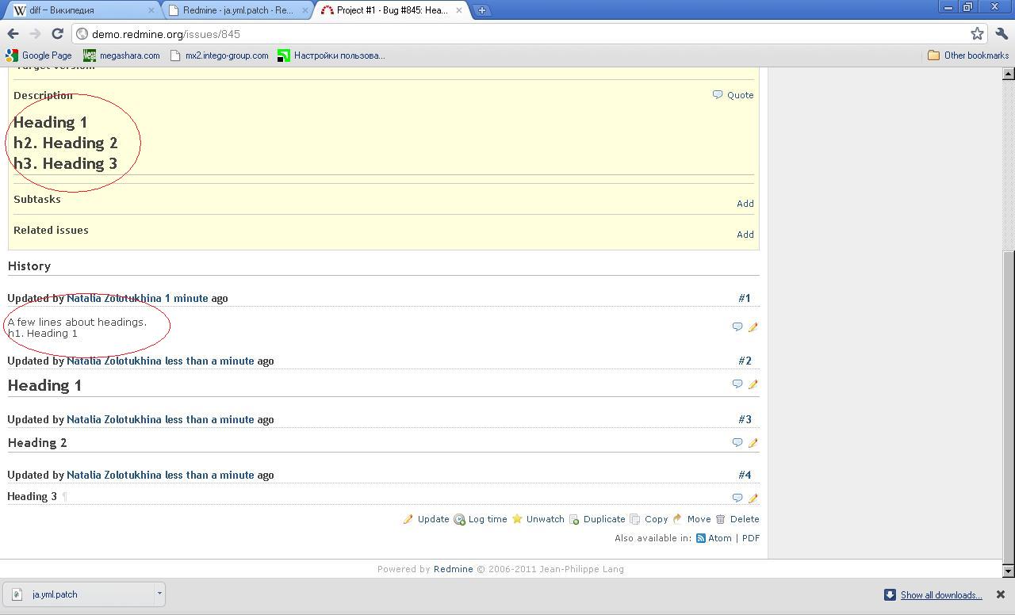Switch to the diff – Википедия tab
Screen dimensions: 1015x615
pos(78,10)
